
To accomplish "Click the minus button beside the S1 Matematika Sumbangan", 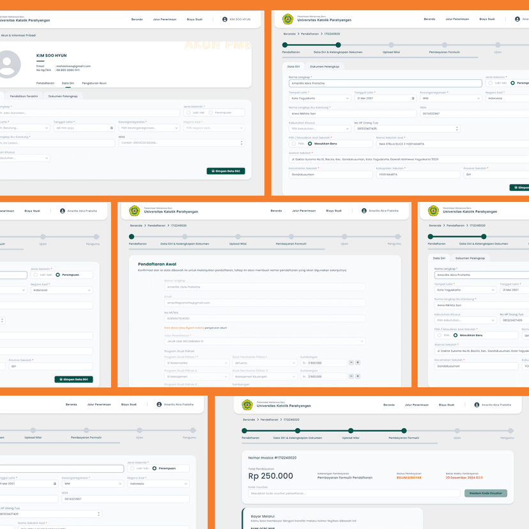I will click(351, 362).
